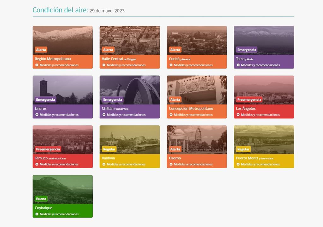
Task: Click the Coyhaique title text
Action: click(x=44, y=208)
